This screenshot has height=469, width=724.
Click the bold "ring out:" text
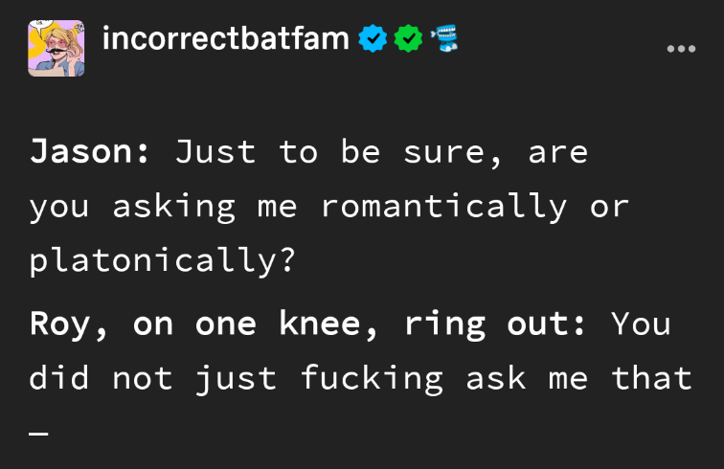tap(494, 324)
